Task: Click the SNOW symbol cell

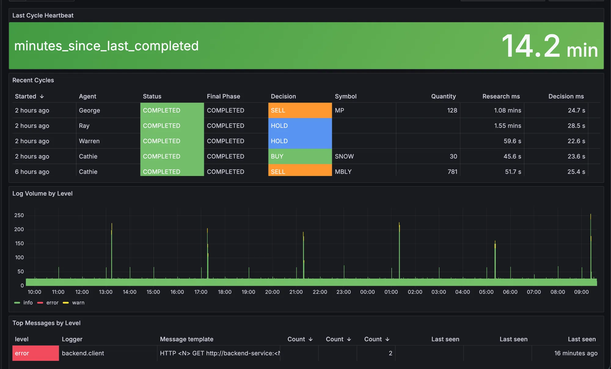Action: [x=364, y=156]
